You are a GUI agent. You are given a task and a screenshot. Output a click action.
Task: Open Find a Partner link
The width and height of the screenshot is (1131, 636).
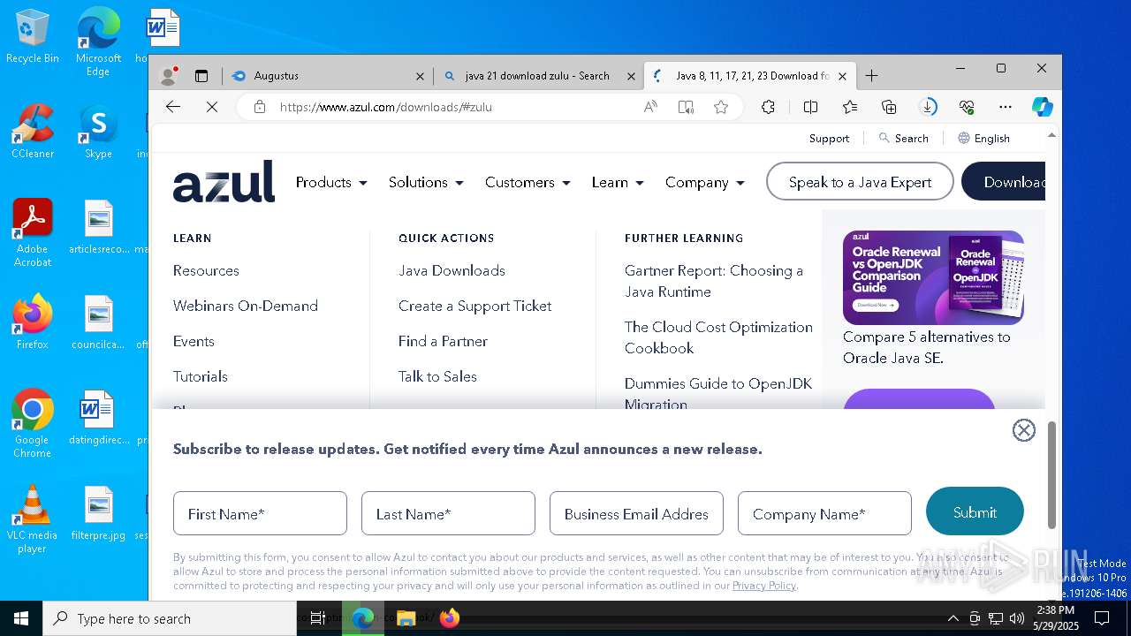pyautogui.click(x=443, y=341)
